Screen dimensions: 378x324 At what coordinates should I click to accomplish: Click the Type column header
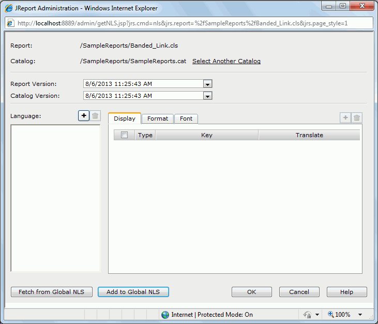click(145, 135)
